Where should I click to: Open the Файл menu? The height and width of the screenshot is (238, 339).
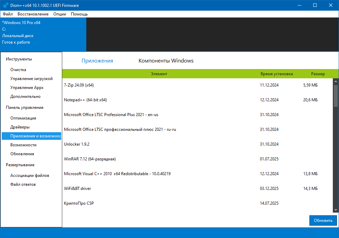point(8,14)
